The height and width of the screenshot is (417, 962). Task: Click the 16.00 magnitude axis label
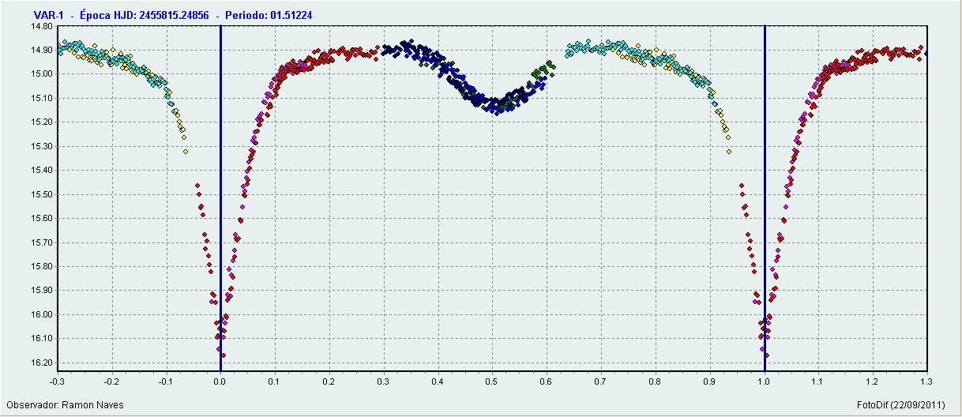click(x=42, y=315)
